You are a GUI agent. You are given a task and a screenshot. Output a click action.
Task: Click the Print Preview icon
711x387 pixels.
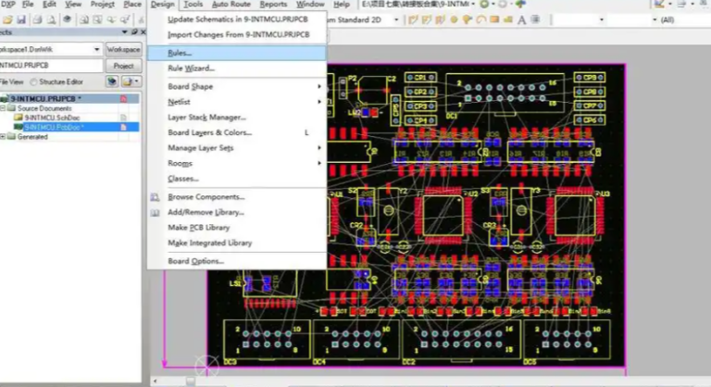click(51, 19)
